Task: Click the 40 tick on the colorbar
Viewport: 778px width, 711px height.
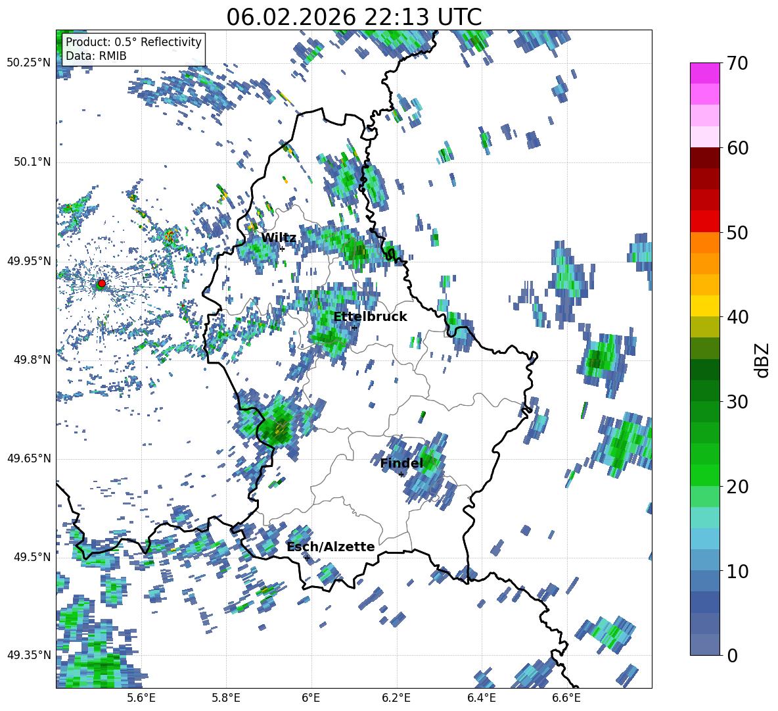Action: tap(737, 317)
